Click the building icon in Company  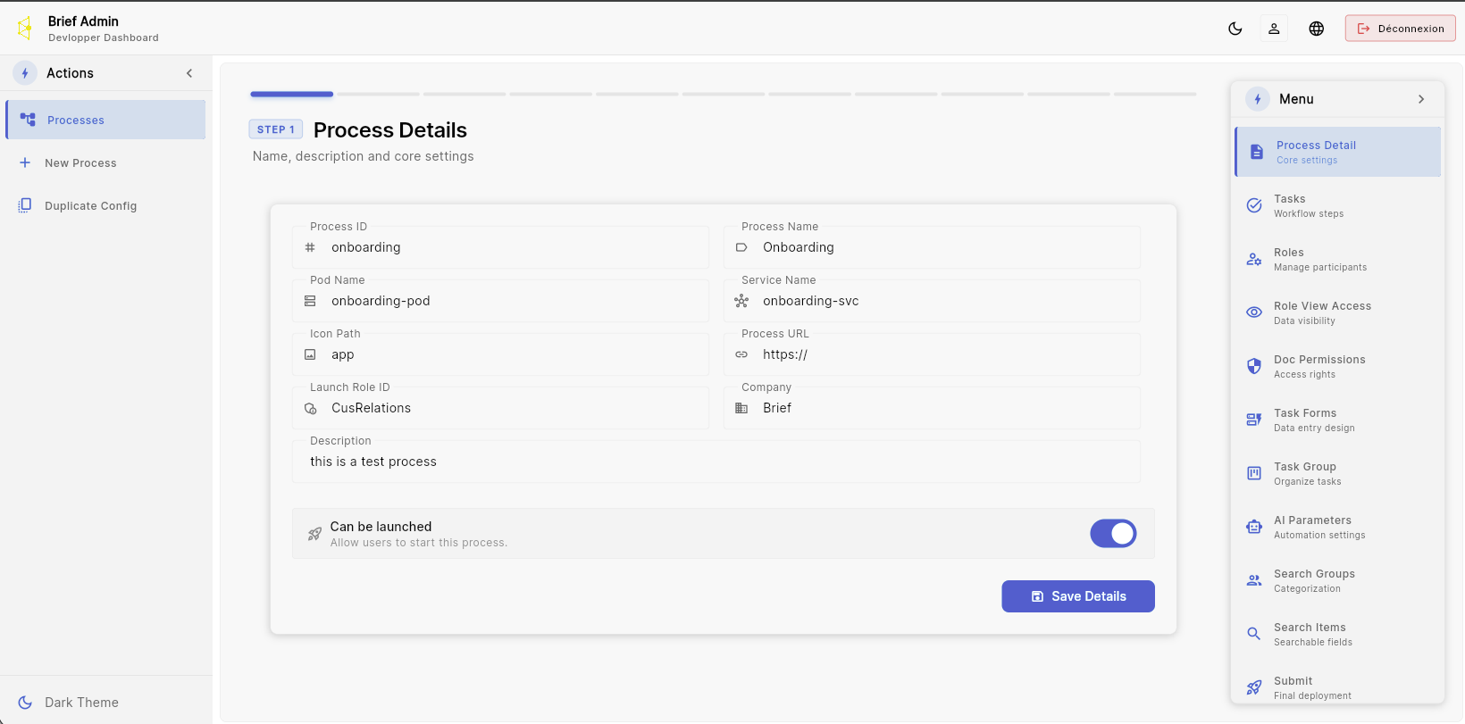click(x=741, y=408)
